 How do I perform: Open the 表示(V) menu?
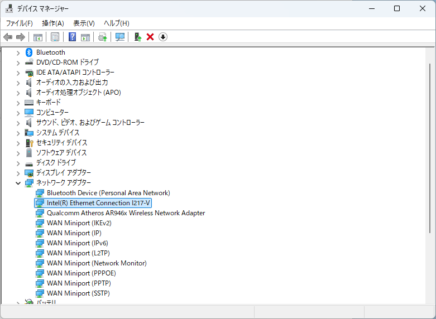[x=84, y=23]
